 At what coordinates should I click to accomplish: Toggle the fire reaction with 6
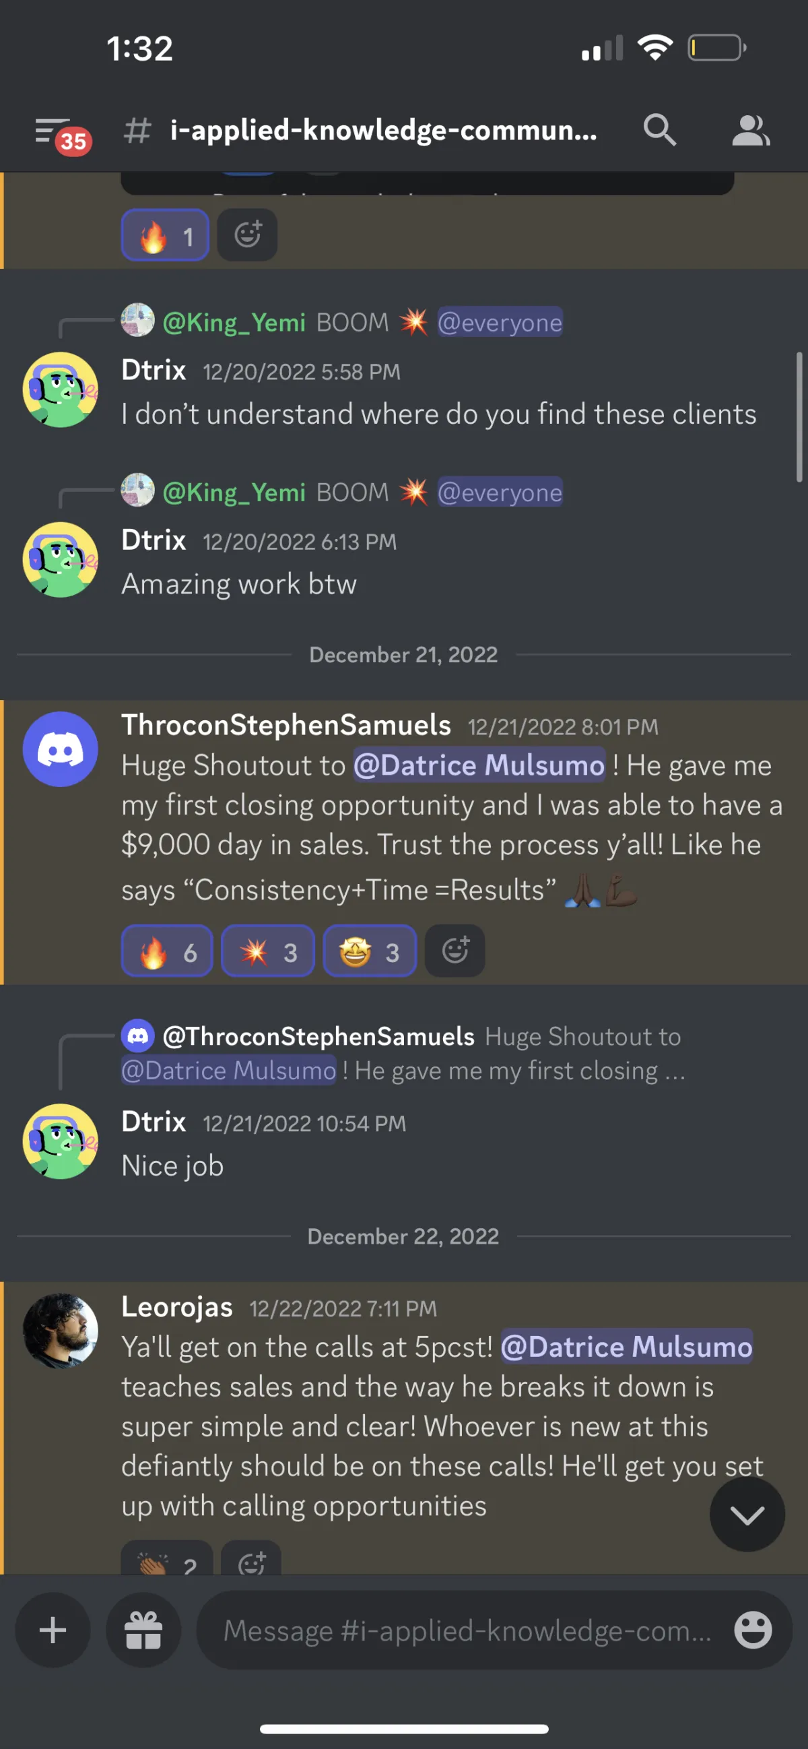(x=167, y=951)
